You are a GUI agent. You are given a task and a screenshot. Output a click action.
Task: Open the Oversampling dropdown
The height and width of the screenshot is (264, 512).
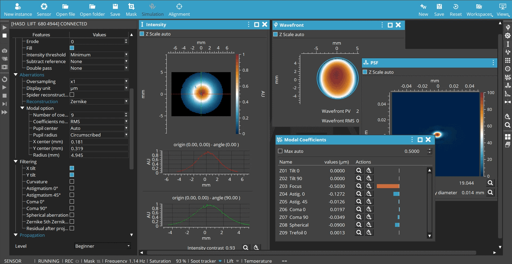coord(99,81)
